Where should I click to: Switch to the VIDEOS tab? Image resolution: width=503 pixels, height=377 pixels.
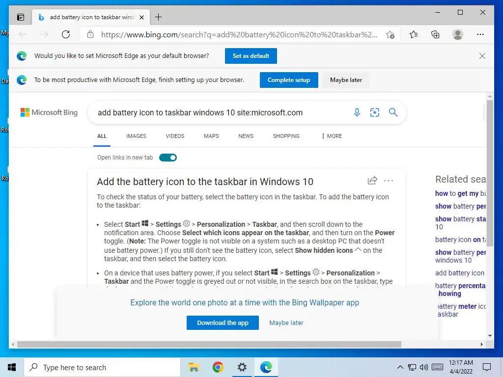pyautogui.click(x=175, y=136)
